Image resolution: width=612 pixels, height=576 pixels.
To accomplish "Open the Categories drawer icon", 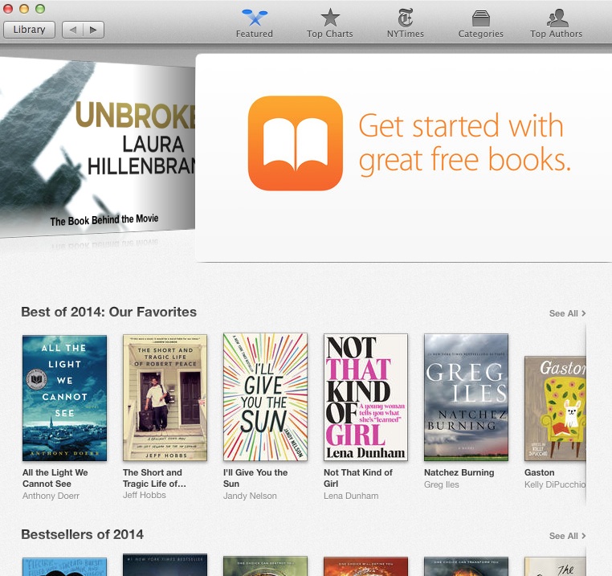I will click(x=480, y=18).
